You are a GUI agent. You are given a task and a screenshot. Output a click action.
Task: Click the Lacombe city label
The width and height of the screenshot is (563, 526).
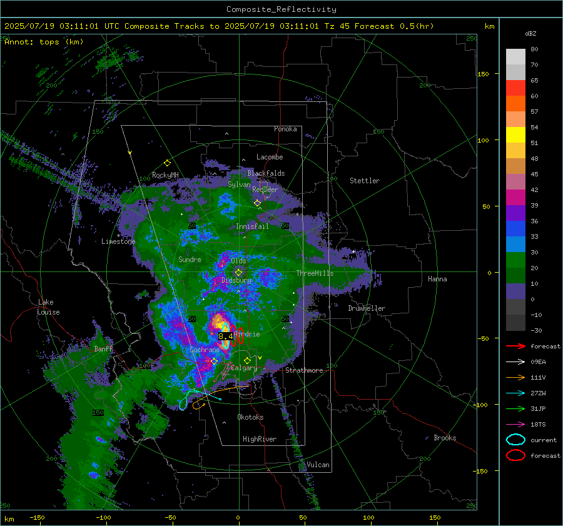(270, 157)
